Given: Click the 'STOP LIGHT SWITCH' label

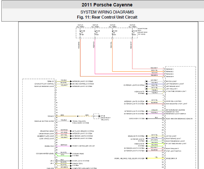Looking at the screenshot, I should tap(173, 151).
